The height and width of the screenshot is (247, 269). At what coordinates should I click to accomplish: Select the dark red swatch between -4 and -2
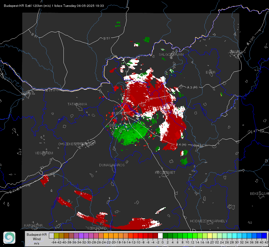tap(155, 235)
